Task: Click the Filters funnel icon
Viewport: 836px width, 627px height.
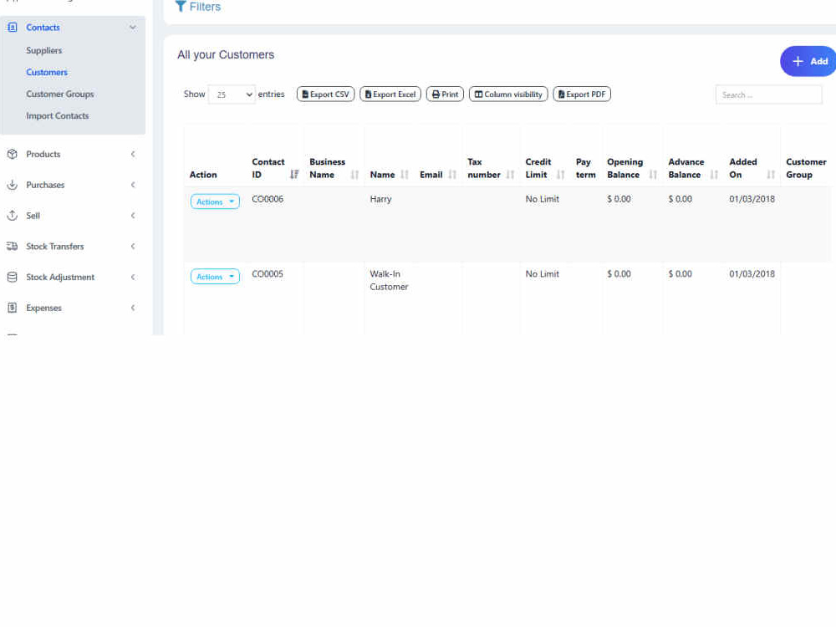Action: pyautogui.click(x=181, y=7)
